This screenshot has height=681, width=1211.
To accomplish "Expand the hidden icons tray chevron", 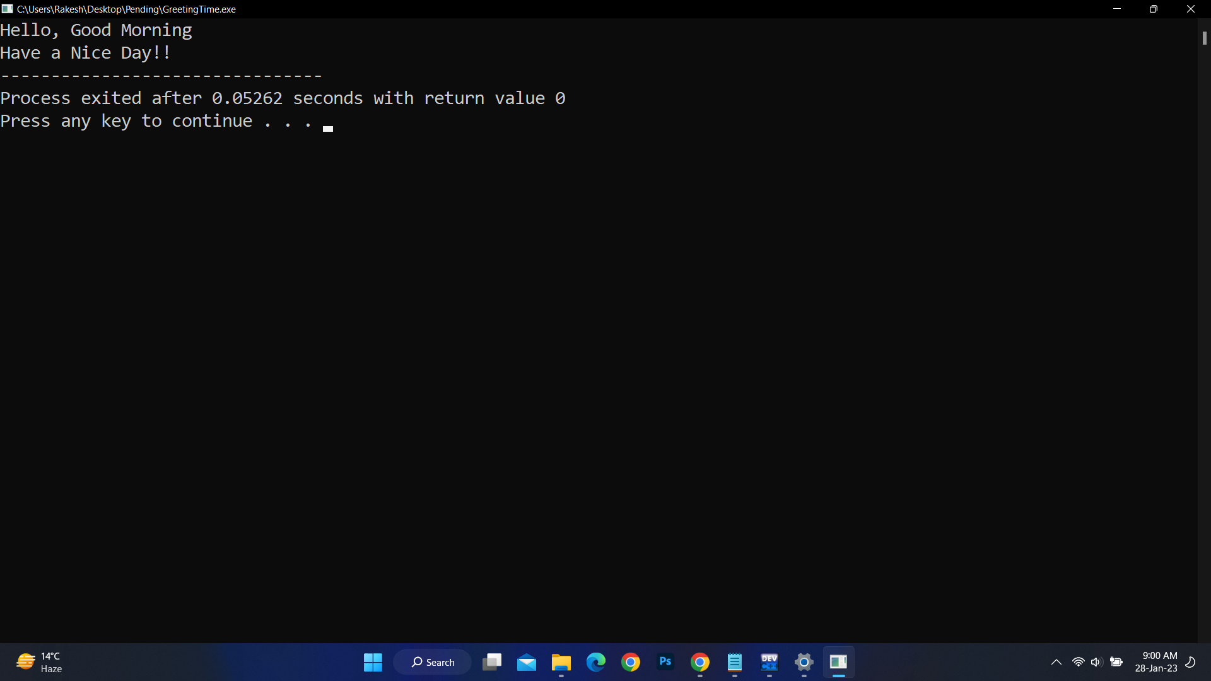I will [x=1056, y=662].
